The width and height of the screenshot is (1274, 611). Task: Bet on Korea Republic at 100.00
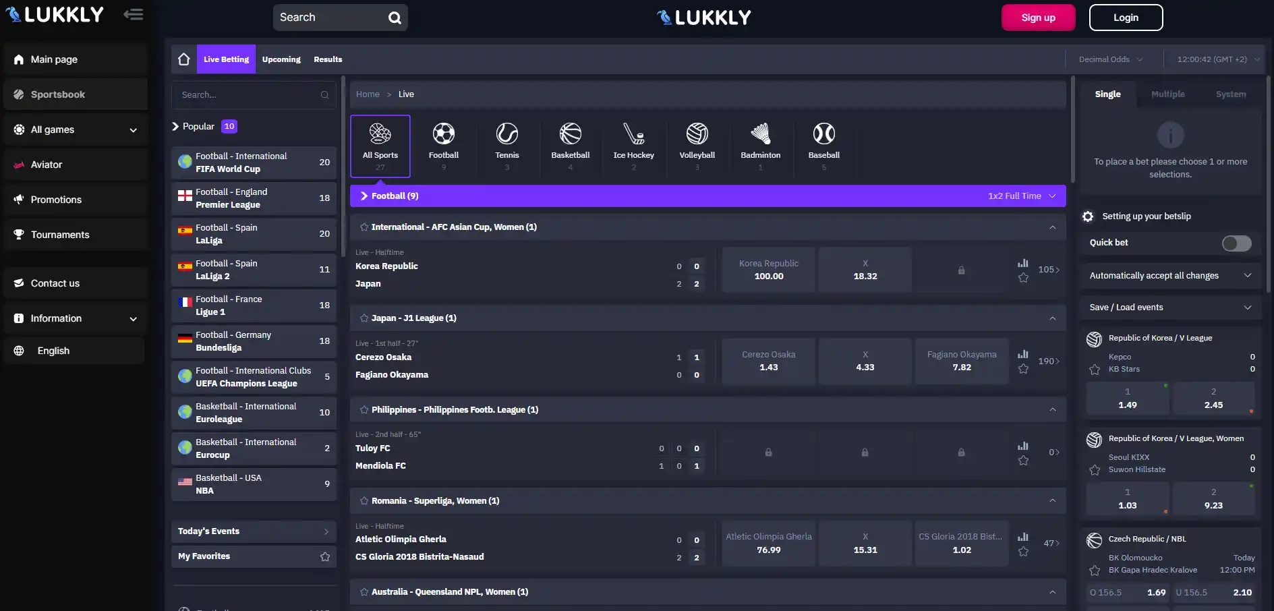point(769,270)
